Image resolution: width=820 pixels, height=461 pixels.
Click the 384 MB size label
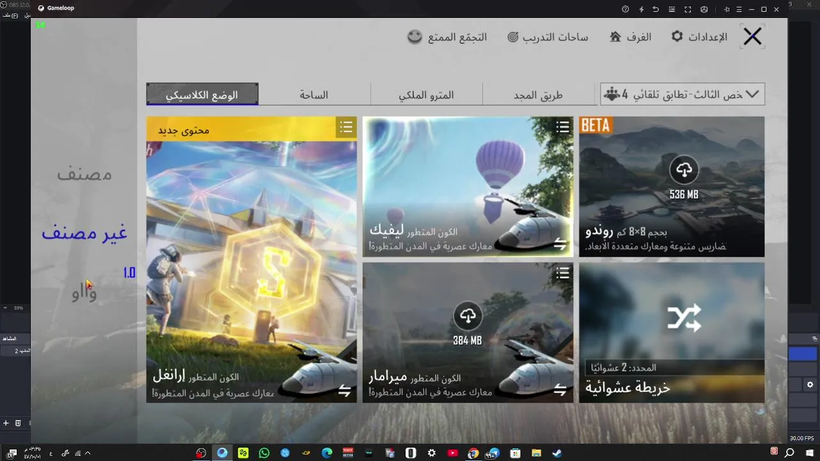468,341
